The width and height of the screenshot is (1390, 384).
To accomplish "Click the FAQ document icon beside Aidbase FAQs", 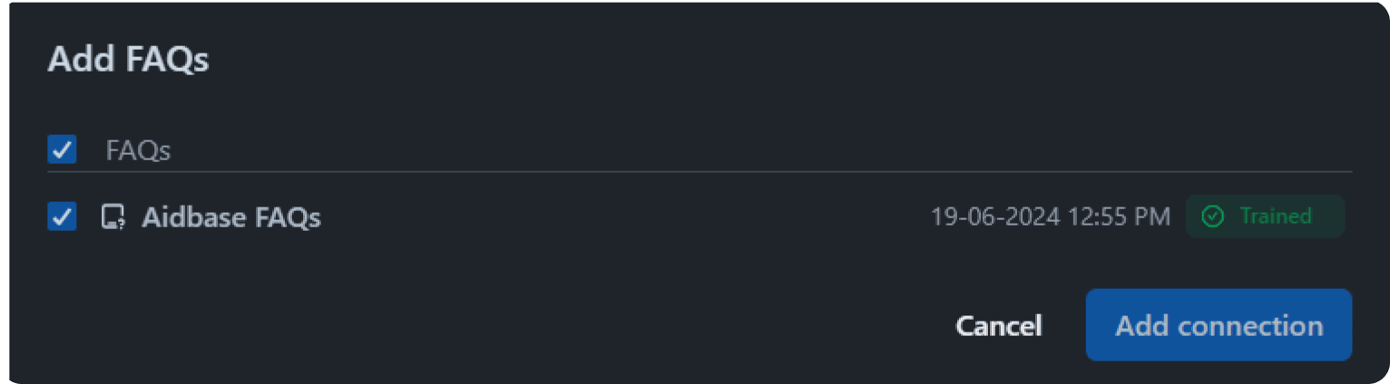I will tap(113, 217).
